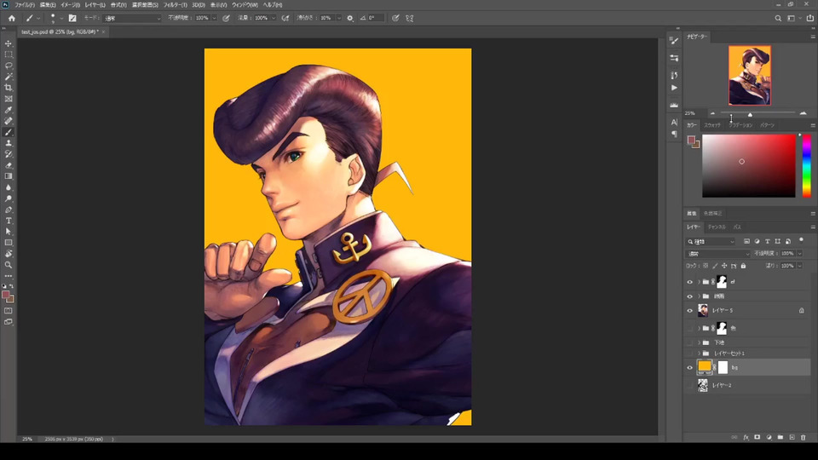
Task: Hide the bg layer using eye icon
Action: click(x=690, y=368)
